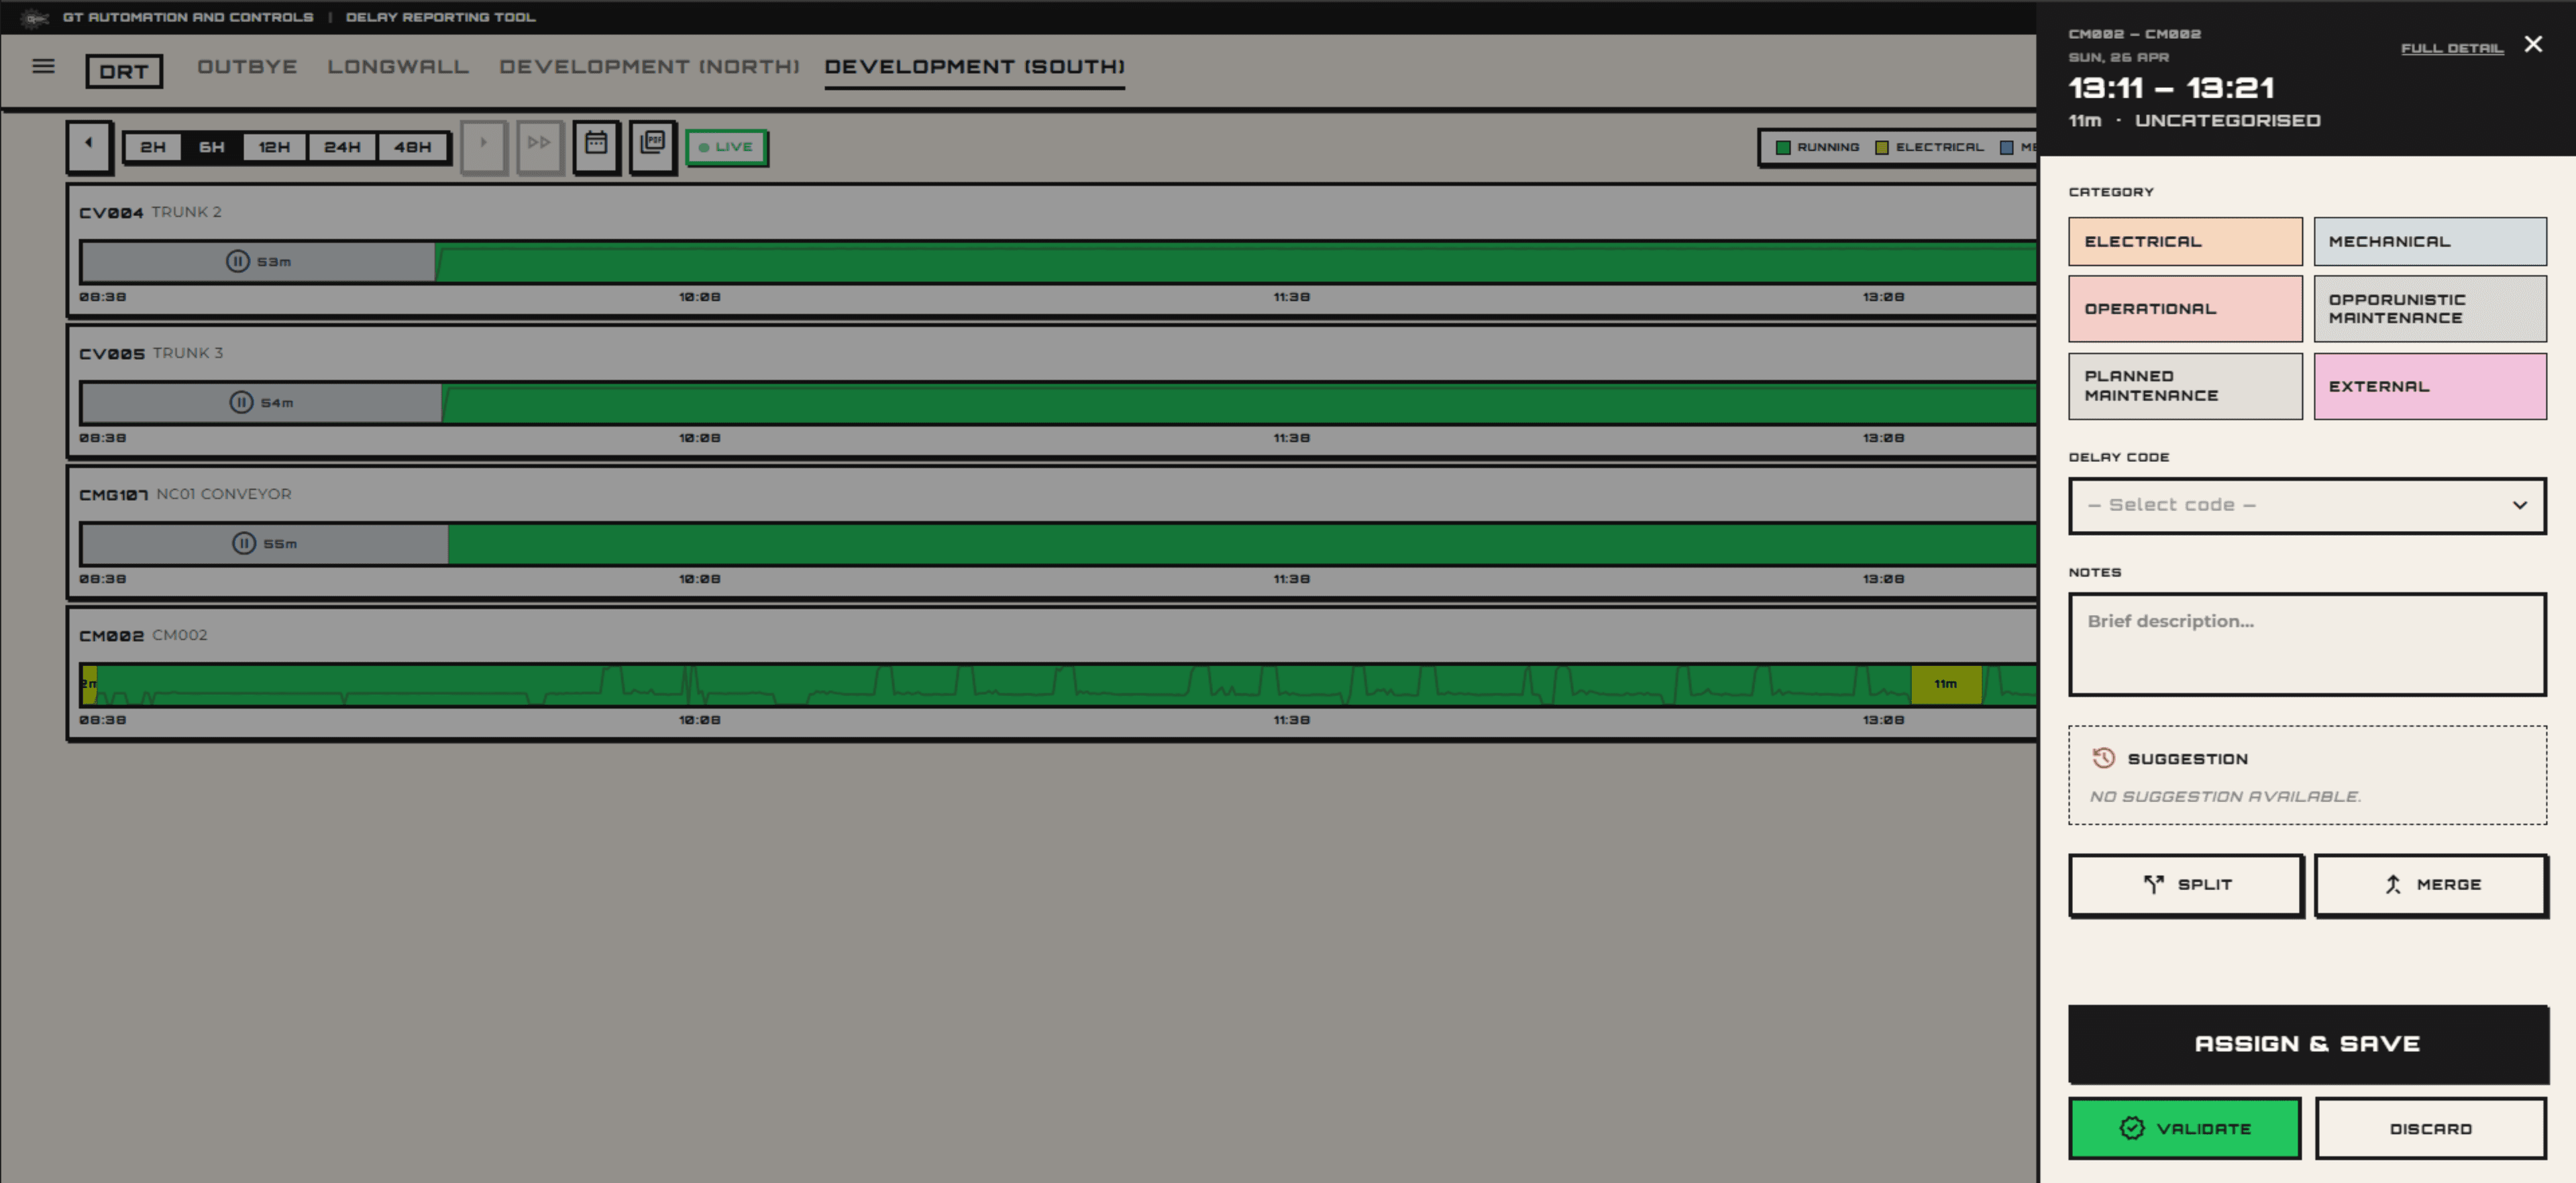Set time range to 6H

[212, 147]
